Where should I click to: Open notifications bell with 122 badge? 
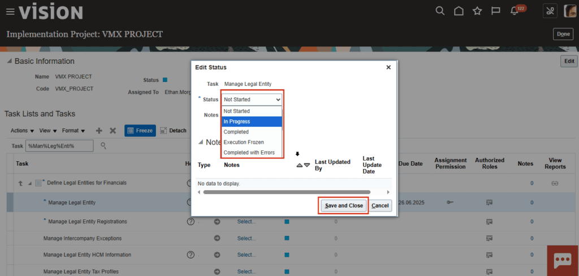[x=515, y=11]
